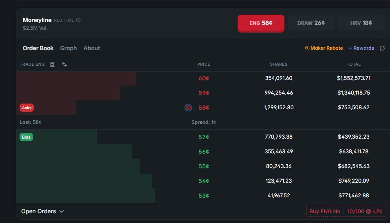Click the total $682,545.63

coord(354,166)
